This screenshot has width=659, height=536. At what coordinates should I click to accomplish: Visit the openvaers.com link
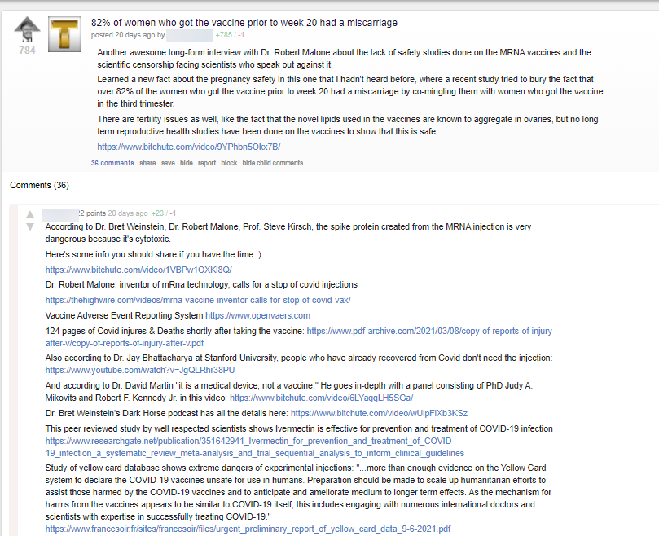257,315
